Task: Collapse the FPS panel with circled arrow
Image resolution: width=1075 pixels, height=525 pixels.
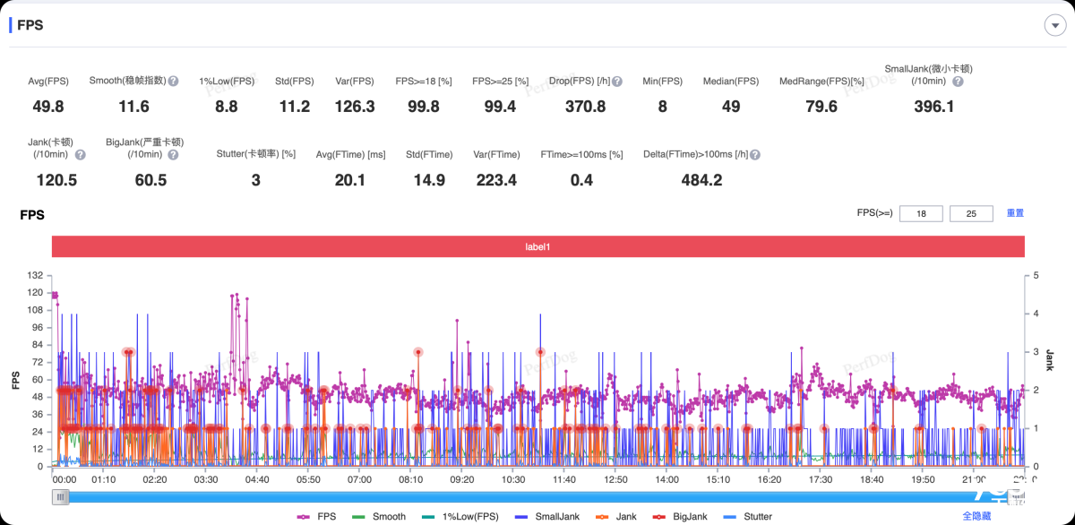Action: pyautogui.click(x=1053, y=25)
